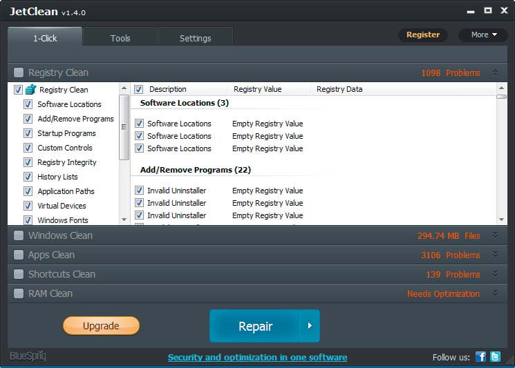Click the Upgrade button
515x368 pixels.
coord(101,326)
